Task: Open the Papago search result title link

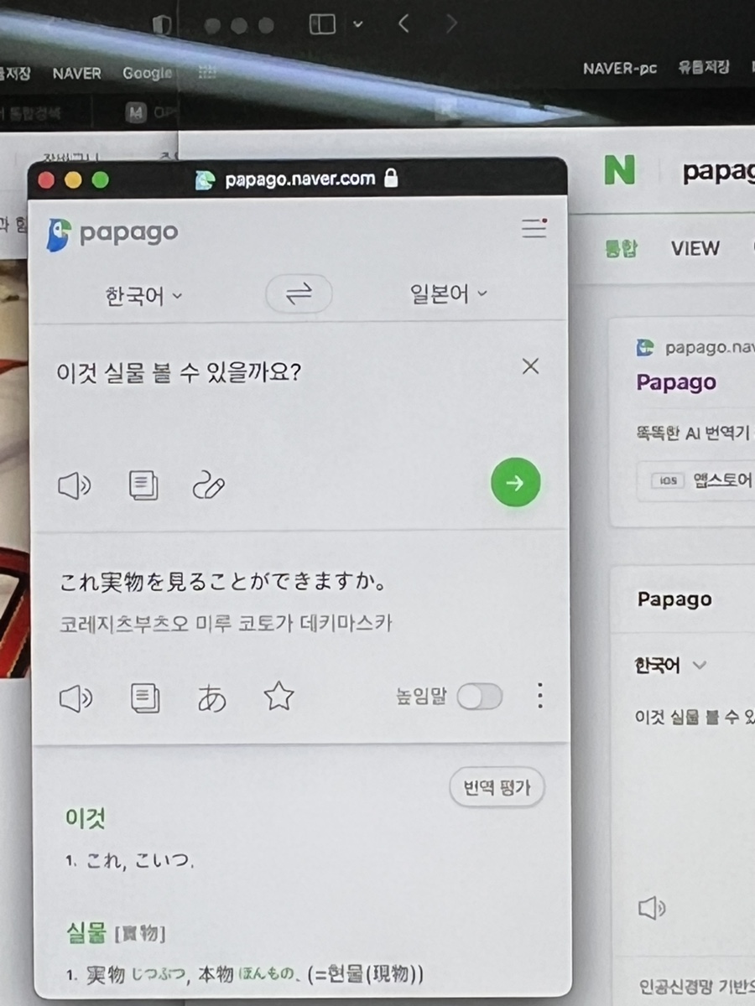Action: click(676, 382)
